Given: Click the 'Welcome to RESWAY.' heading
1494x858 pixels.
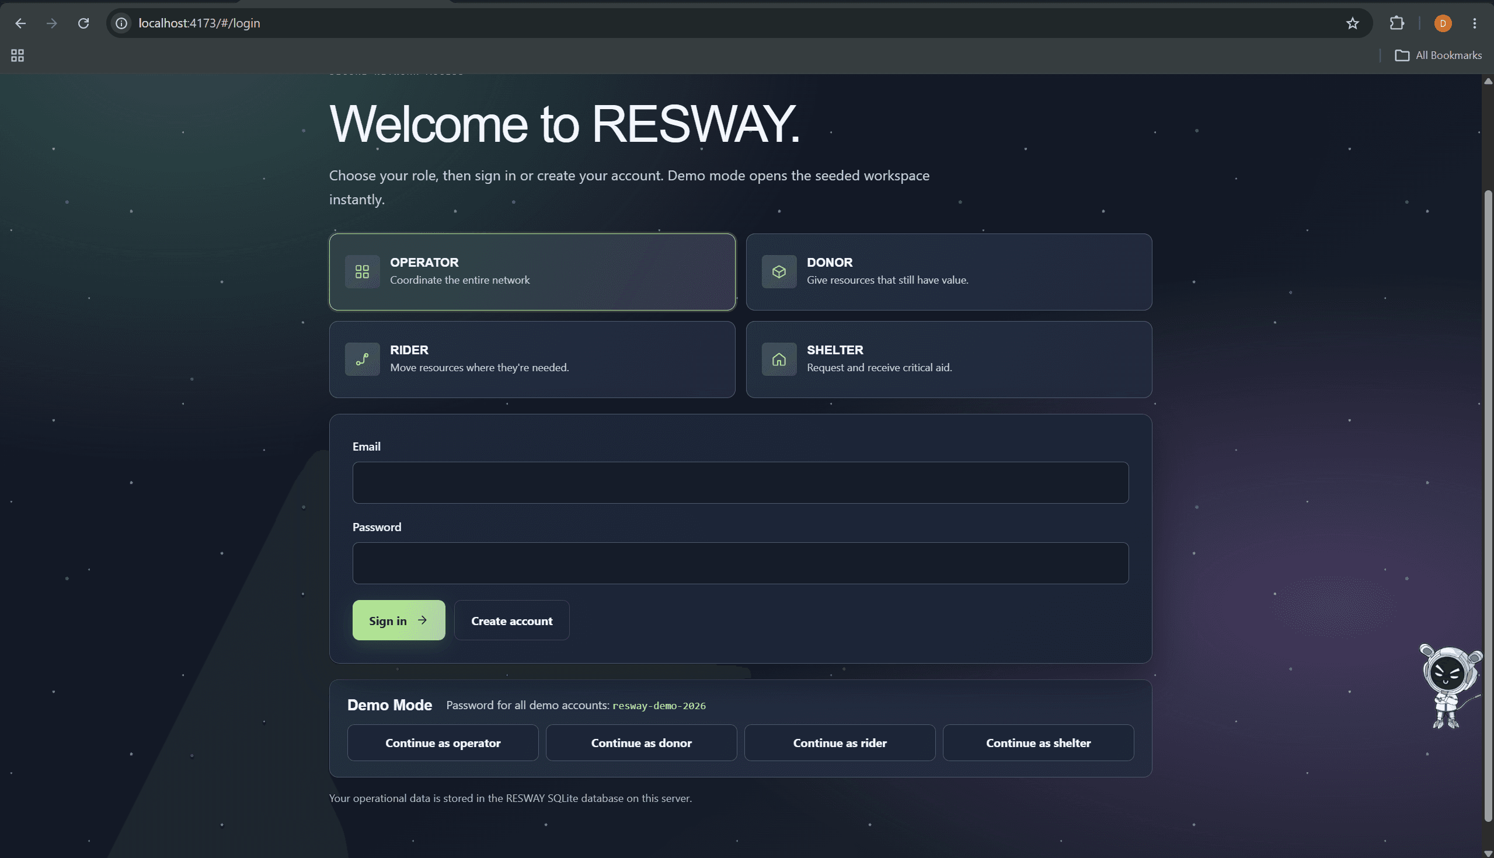Looking at the screenshot, I should tap(565, 123).
